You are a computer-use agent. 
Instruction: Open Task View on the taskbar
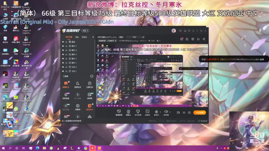pyautogui.click(x=24, y=148)
